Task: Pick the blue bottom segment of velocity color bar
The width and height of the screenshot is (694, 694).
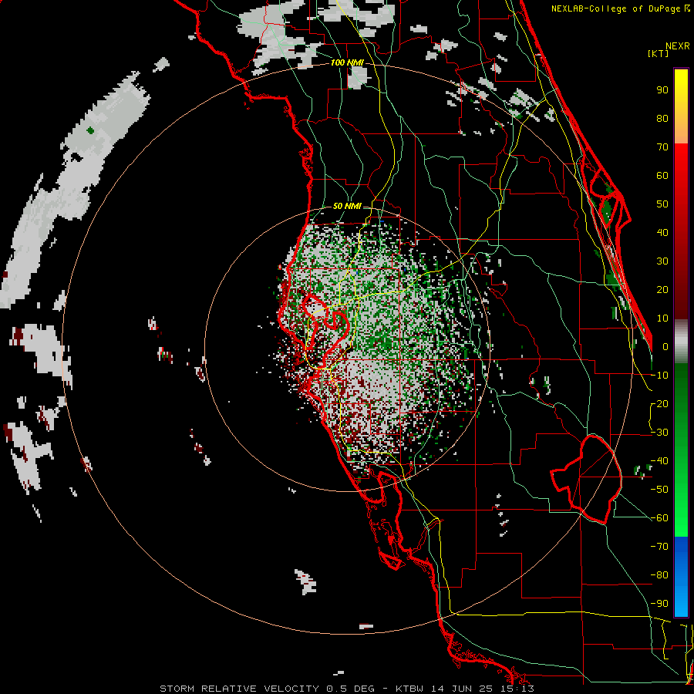Action: 681,577
